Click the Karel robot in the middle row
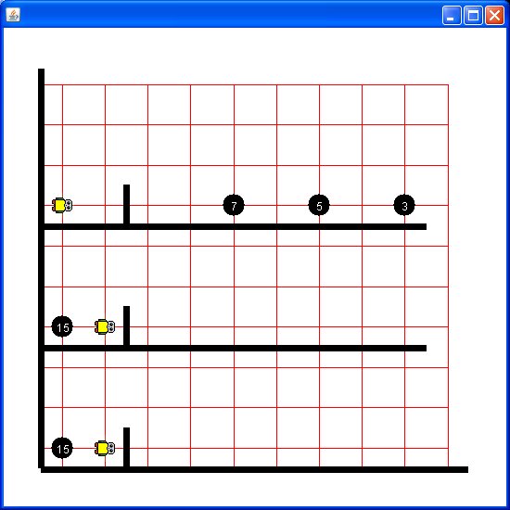The width and height of the screenshot is (510, 510). point(105,327)
